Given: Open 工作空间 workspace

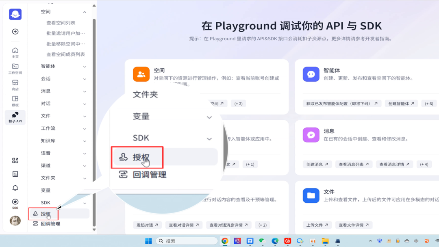Looking at the screenshot, I should 15,69.
